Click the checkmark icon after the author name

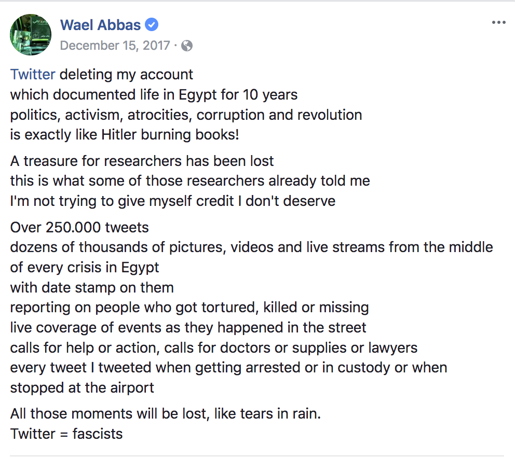tap(151, 24)
